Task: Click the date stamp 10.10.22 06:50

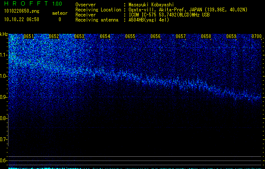Action: tap(21, 19)
